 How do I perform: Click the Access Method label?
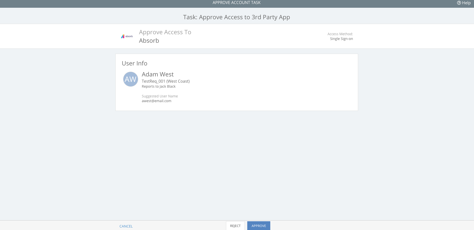(340, 34)
